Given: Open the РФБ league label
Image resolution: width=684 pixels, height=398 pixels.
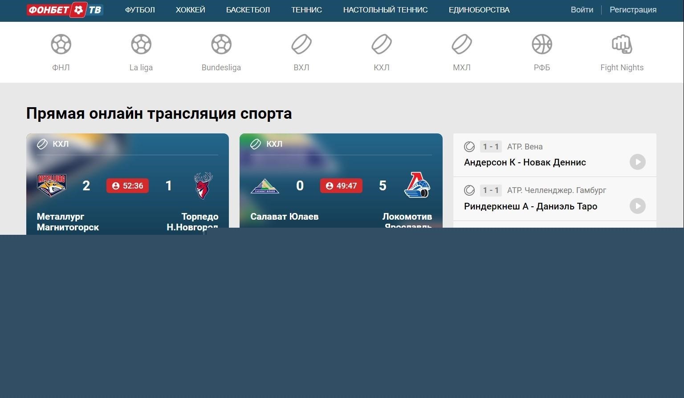Looking at the screenshot, I should pos(542,68).
